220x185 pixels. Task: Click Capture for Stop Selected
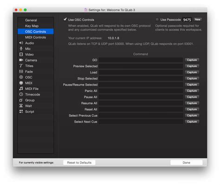tap(192, 78)
